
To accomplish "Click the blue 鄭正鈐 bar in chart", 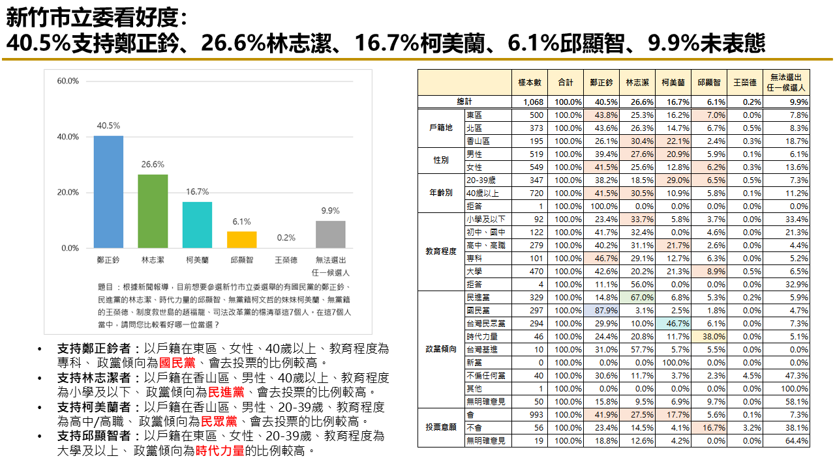I will point(108,192).
